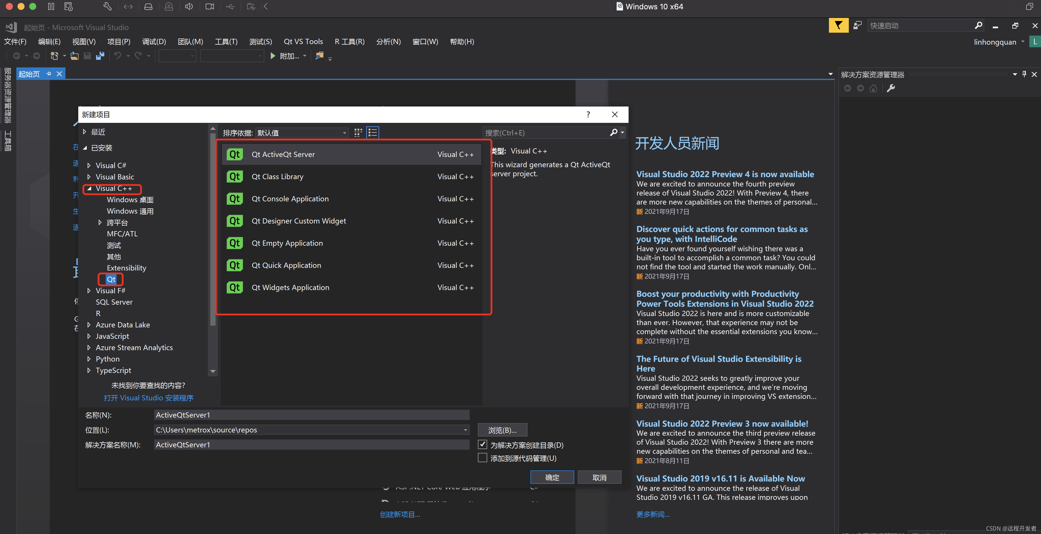Click the template search magnifier icon

coord(613,132)
